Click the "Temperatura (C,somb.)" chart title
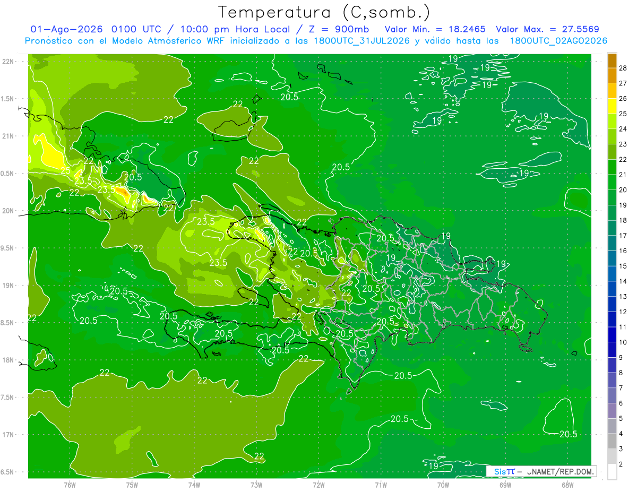 [324, 12]
